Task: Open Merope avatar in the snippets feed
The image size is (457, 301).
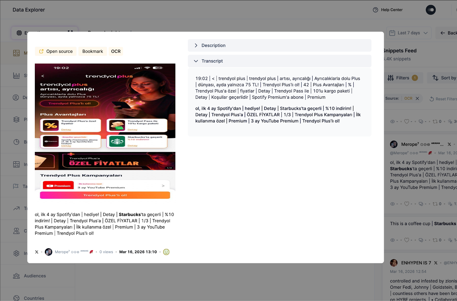Action: 394,144
